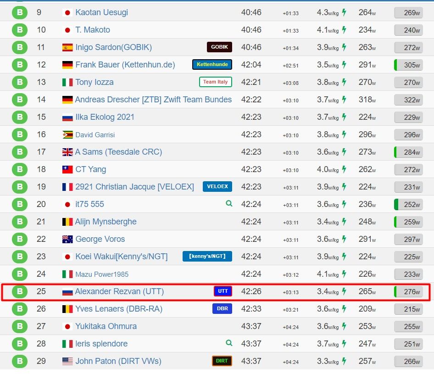Click France flag next to Christian Jacque
The height and width of the screenshot is (374, 434).
click(x=67, y=187)
